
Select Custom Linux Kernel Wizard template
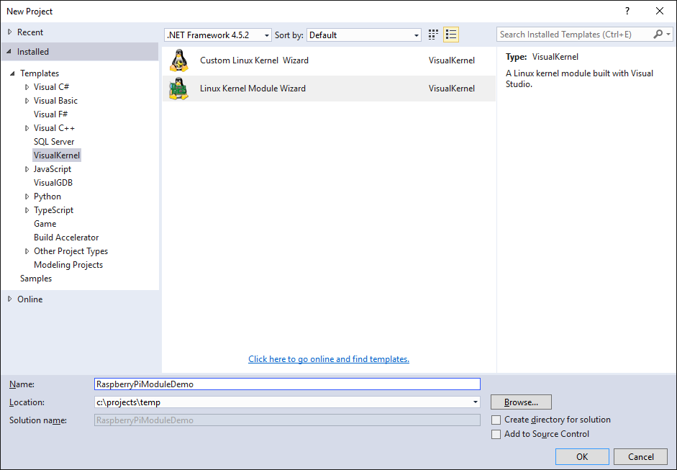coord(329,60)
